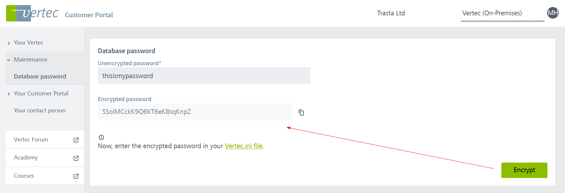The width and height of the screenshot is (565, 193).
Task: Expand the Your Vertec chevron
Action: tap(9, 43)
